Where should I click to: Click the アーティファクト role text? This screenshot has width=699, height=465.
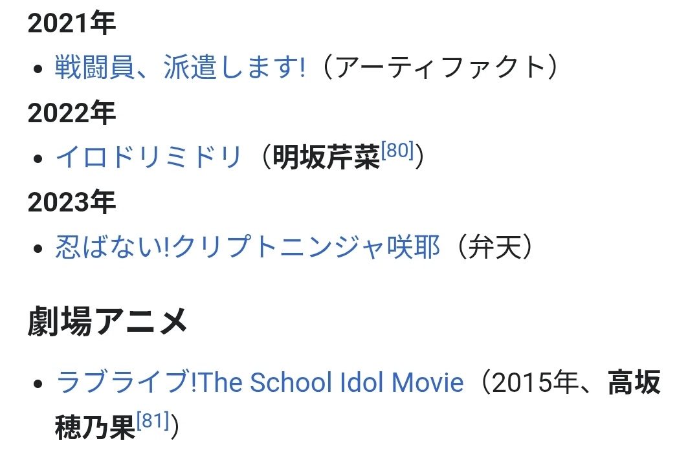tap(441, 67)
